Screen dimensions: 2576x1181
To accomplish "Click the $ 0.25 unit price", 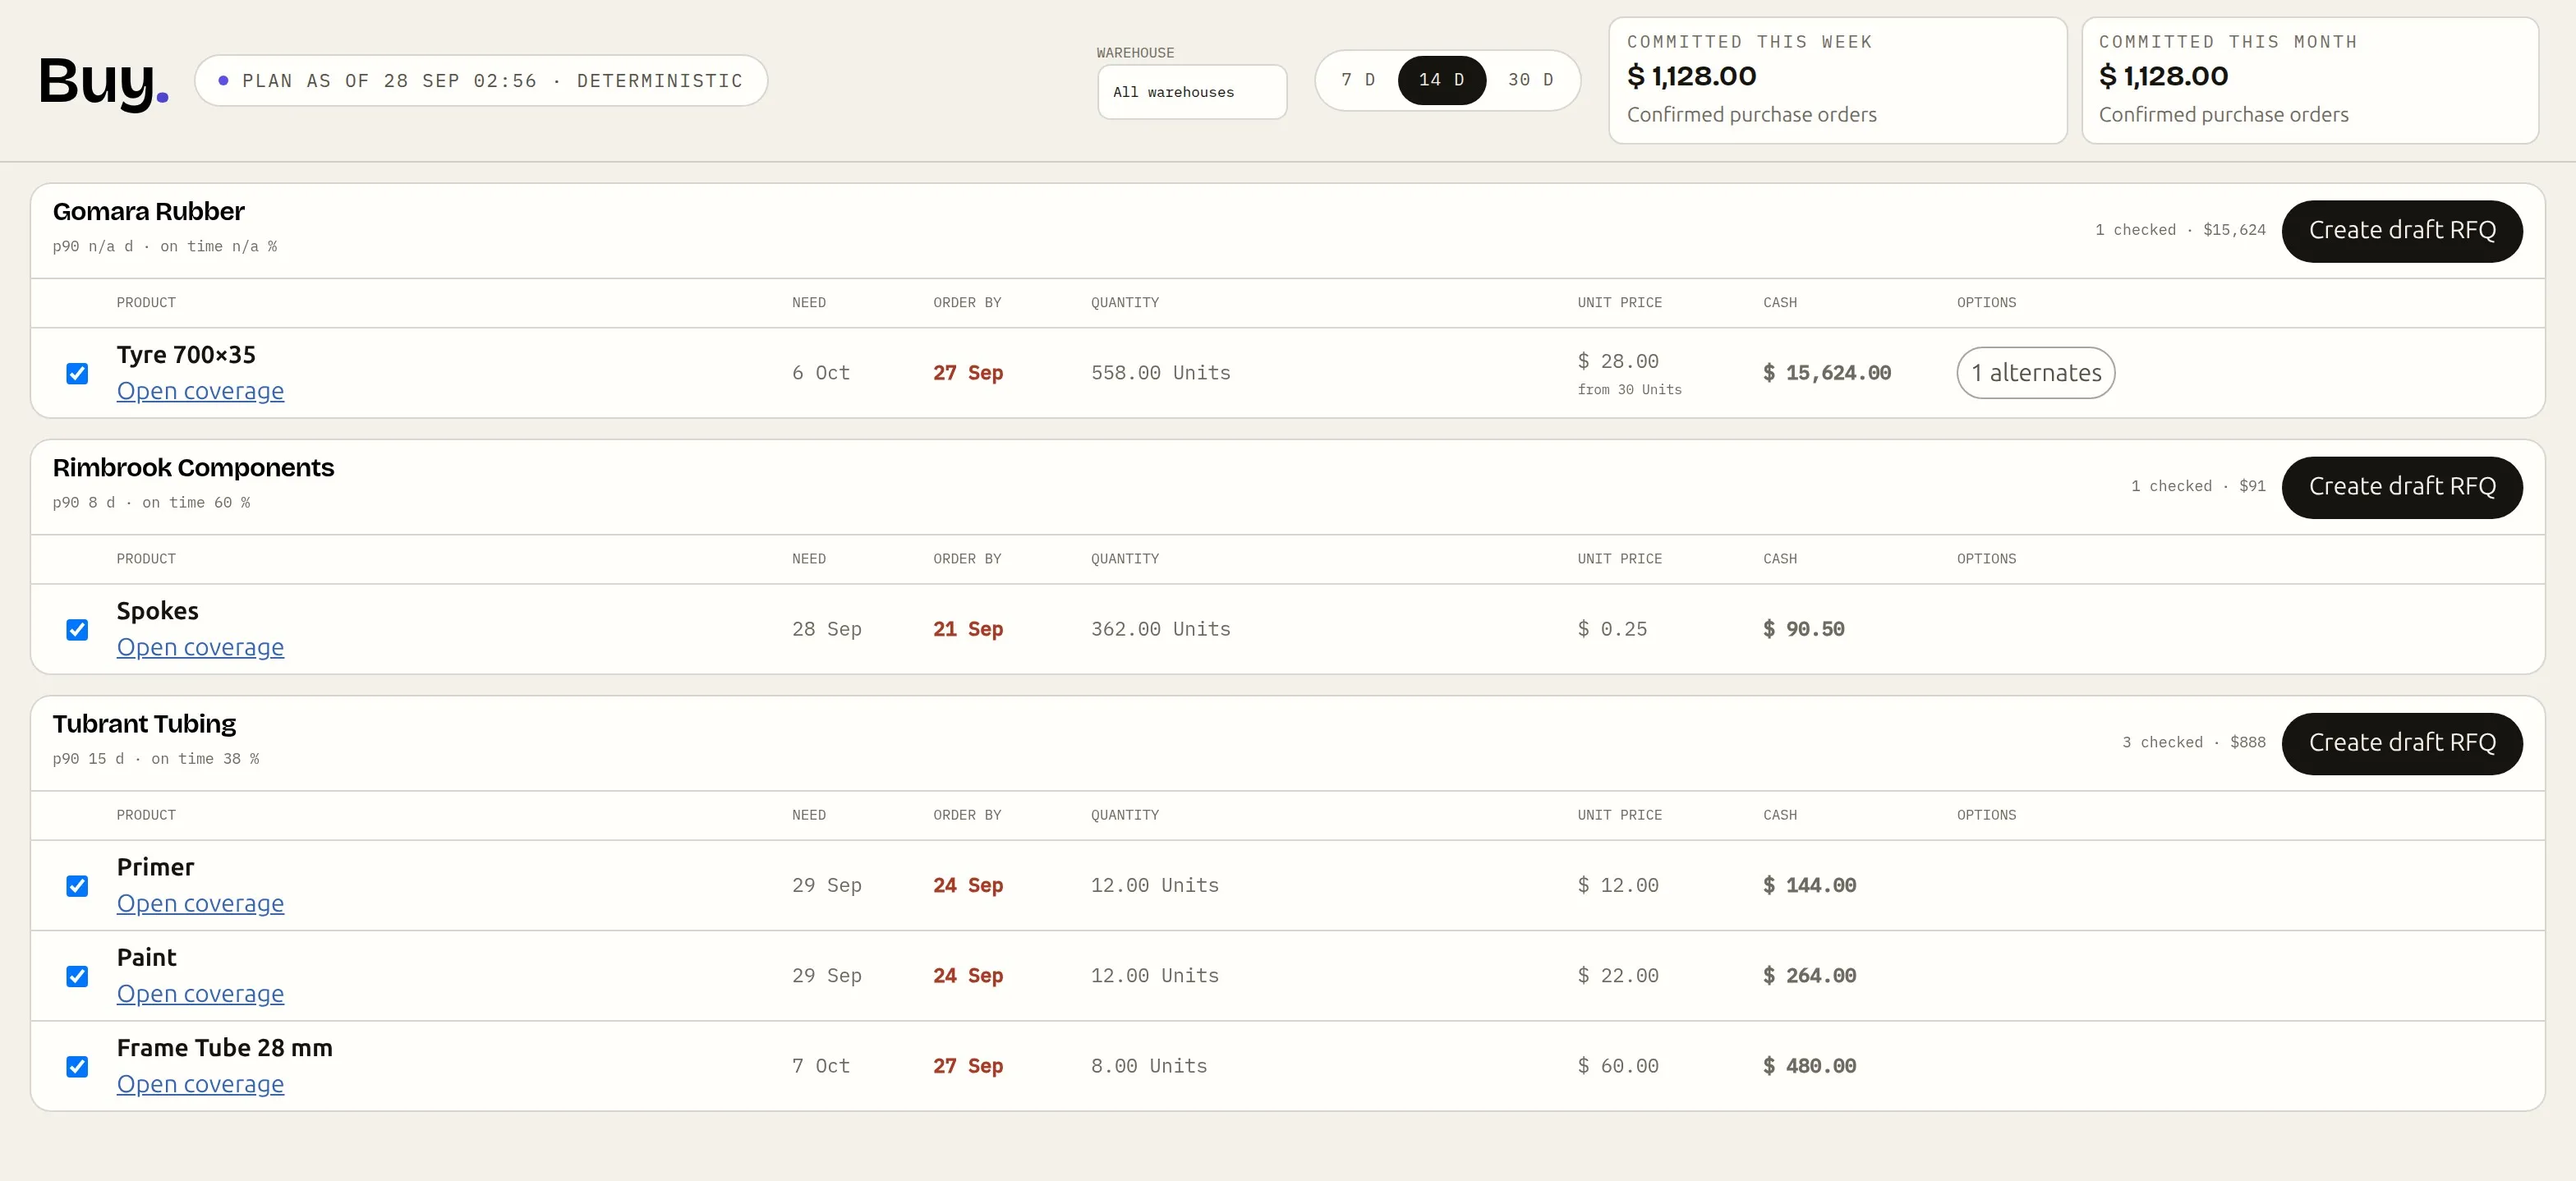I will [x=1612, y=629].
